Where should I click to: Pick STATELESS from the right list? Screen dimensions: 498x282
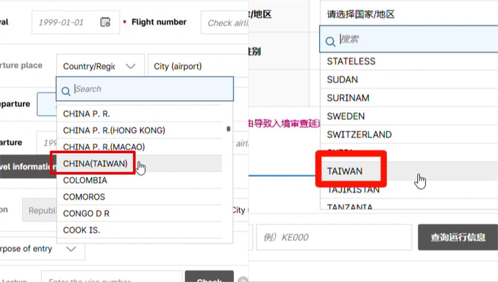point(351,61)
